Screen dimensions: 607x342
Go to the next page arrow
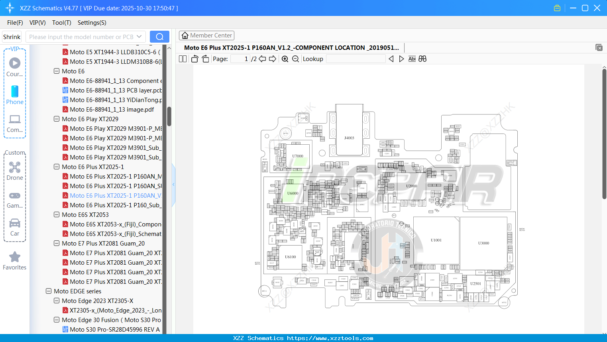[273, 59]
